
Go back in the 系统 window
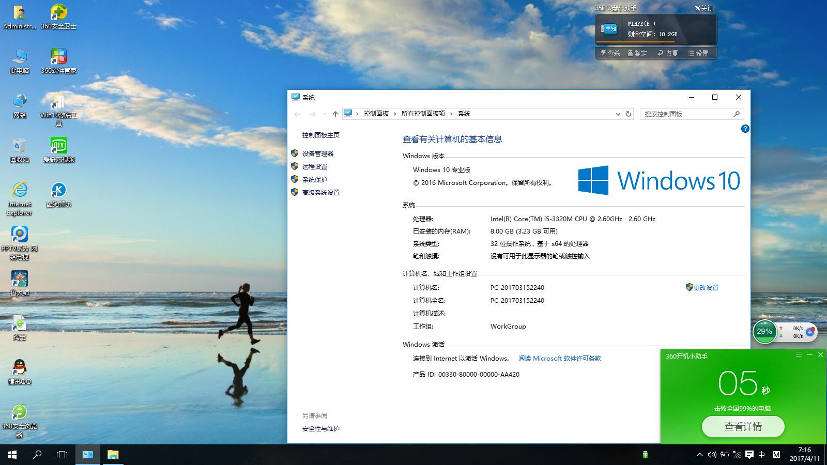tap(297, 114)
